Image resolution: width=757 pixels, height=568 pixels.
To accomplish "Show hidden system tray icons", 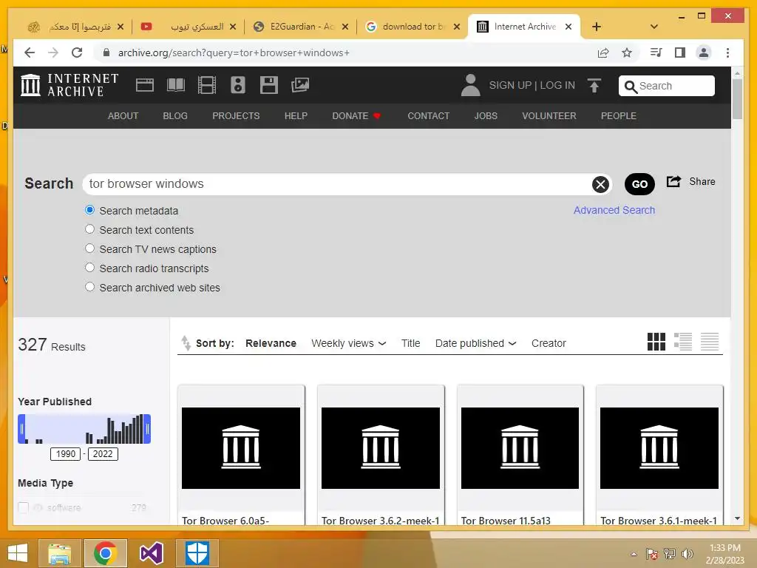I will (x=634, y=554).
